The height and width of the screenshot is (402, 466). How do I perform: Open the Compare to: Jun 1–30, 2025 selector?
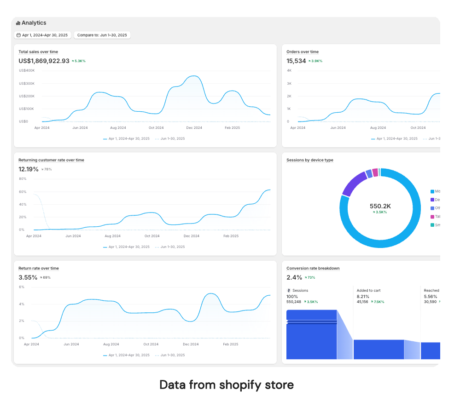[x=102, y=35]
